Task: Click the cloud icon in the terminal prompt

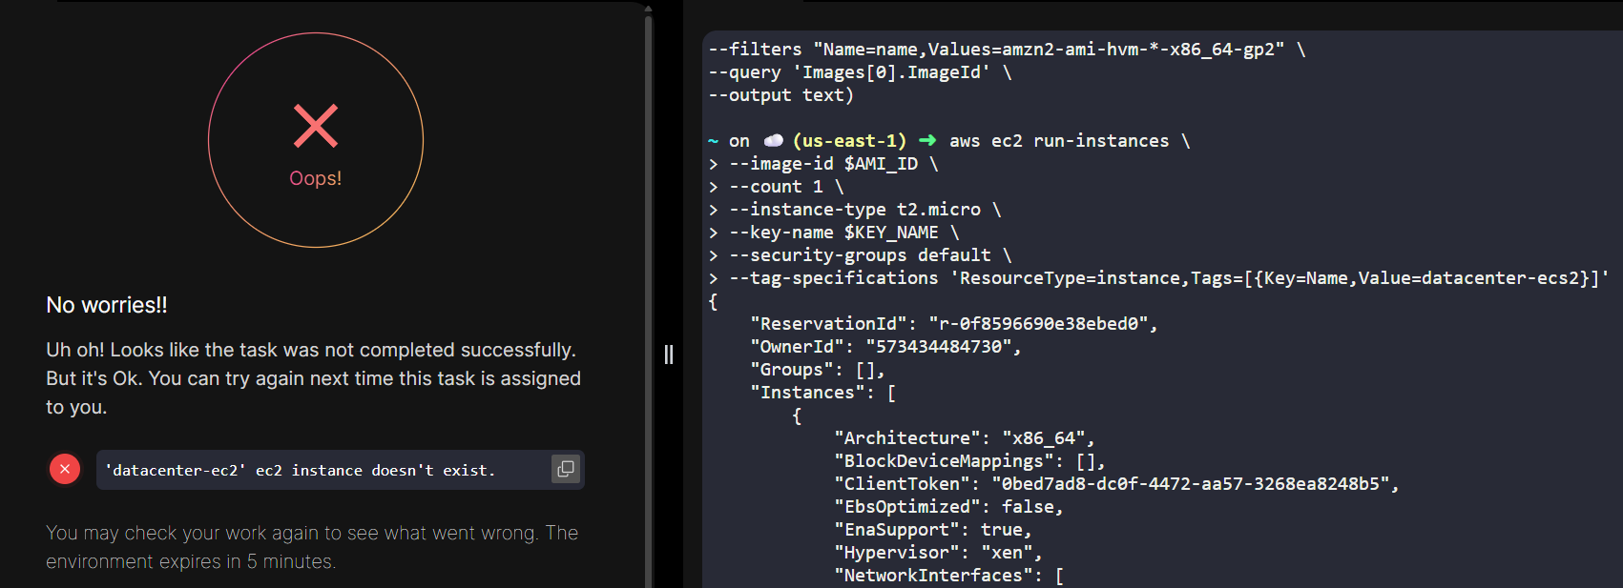Action: click(773, 141)
